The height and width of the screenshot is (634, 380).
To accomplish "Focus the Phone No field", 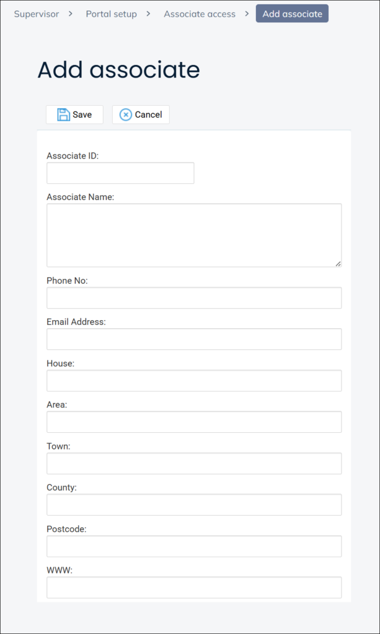I will (194, 298).
